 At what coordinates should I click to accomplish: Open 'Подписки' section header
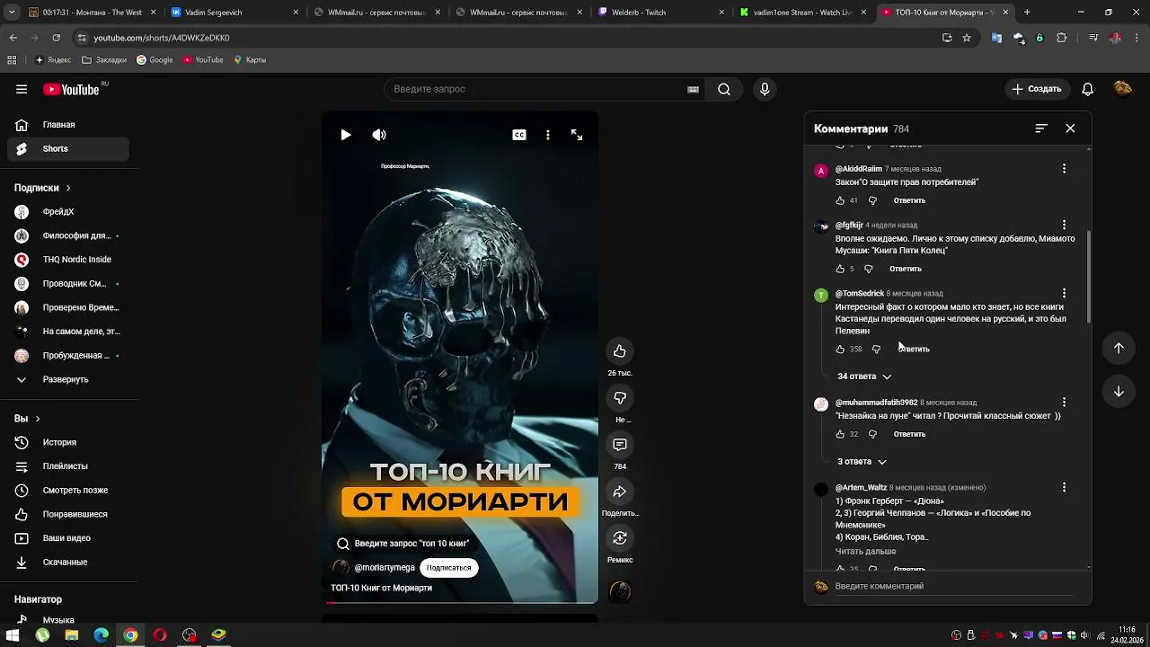[x=42, y=188]
